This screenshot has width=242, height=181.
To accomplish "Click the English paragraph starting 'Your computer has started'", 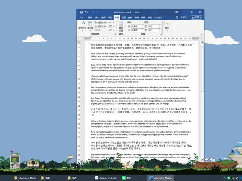I will (138, 56).
